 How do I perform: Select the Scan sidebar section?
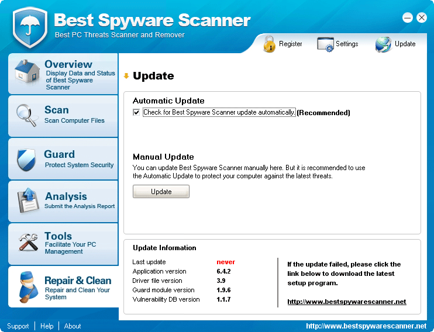(63, 116)
